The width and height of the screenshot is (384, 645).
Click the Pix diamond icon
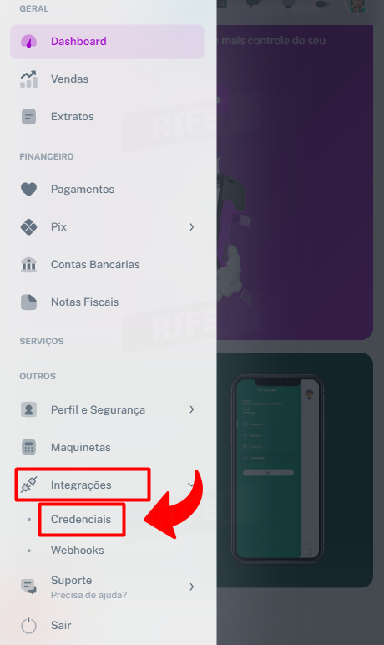coord(28,227)
